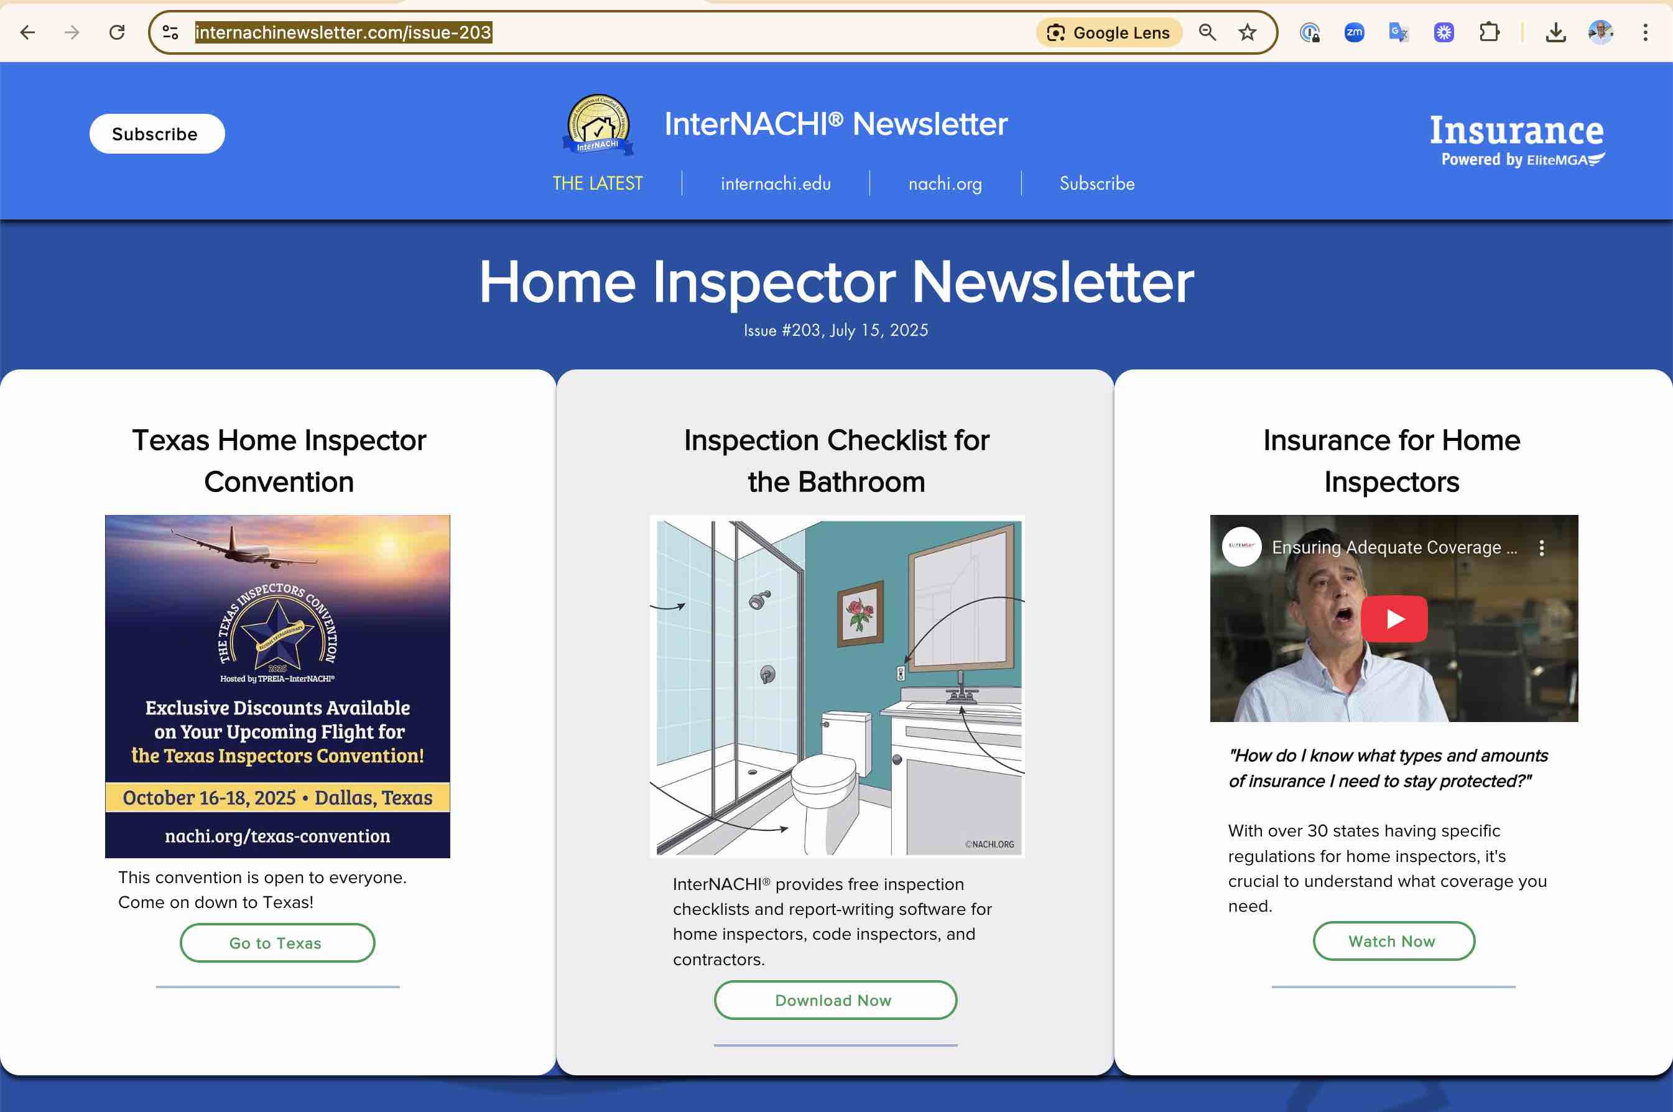Screen dimensions: 1673x1112
Task: Open nachi.org nav link
Action: click(945, 183)
